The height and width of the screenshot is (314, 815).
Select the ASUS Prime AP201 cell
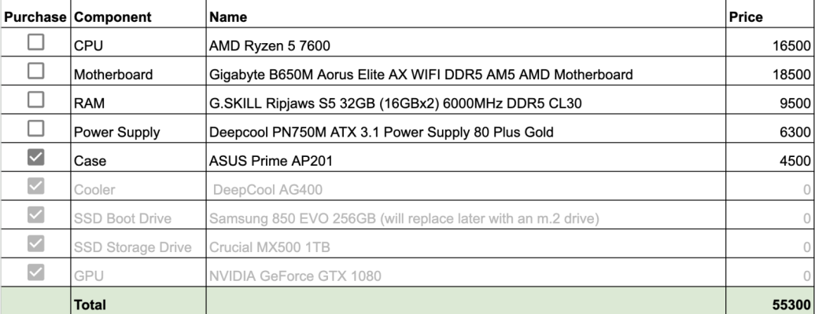click(466, 157)
